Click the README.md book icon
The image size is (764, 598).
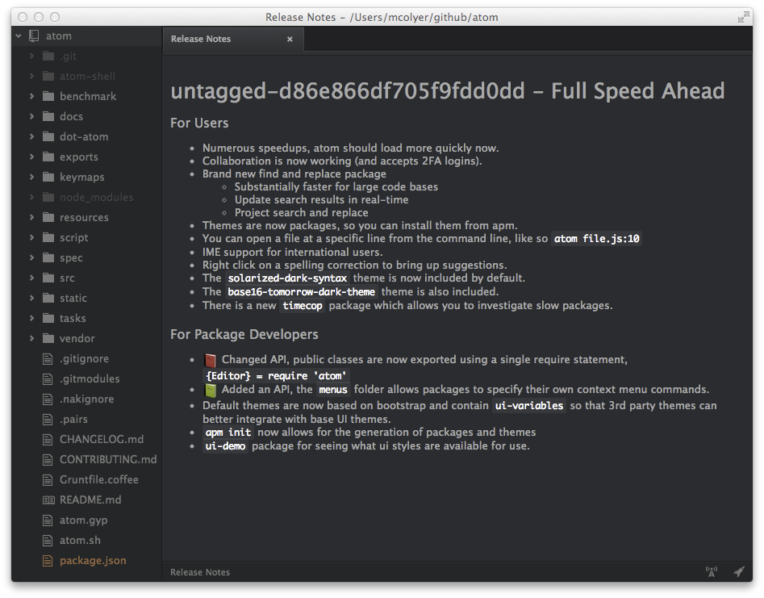click(48, 500)
